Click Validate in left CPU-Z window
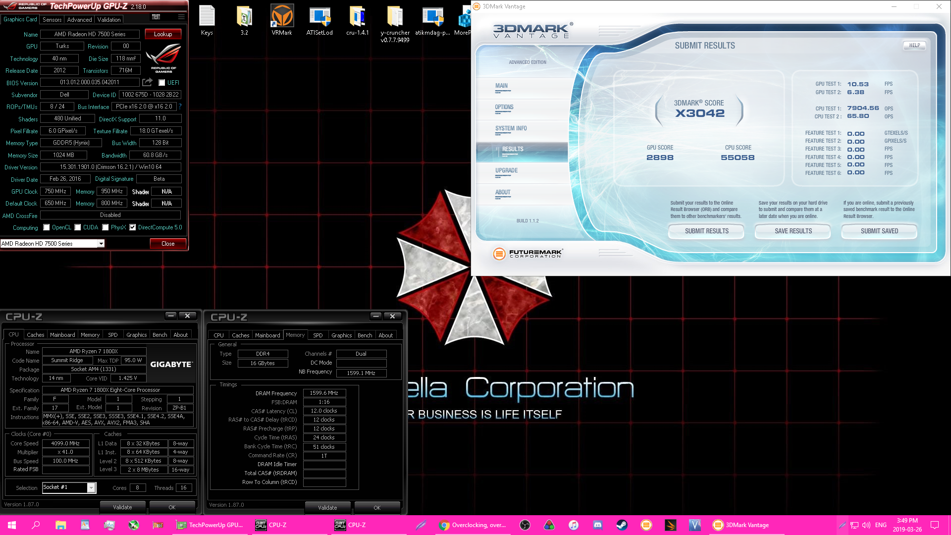951x535 pixels. (122, 507)
